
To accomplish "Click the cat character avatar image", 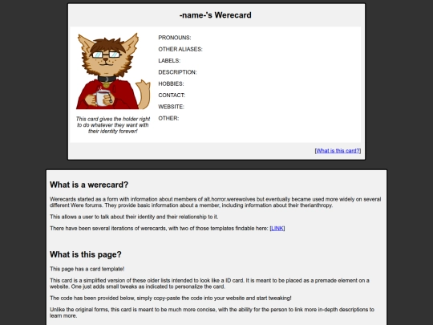I will click(113, 71).
